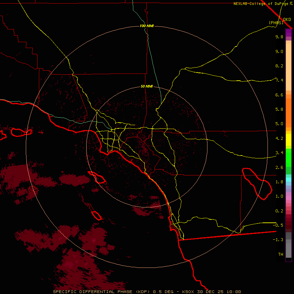The height and width of the screenshot is (294, 294).
Task: Click the purple swatch at top of color bar
Action: 288,33
